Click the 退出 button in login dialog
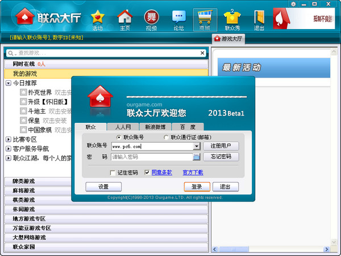The width and height of the screenshot is (341, 256). click(x=226, y=187)
